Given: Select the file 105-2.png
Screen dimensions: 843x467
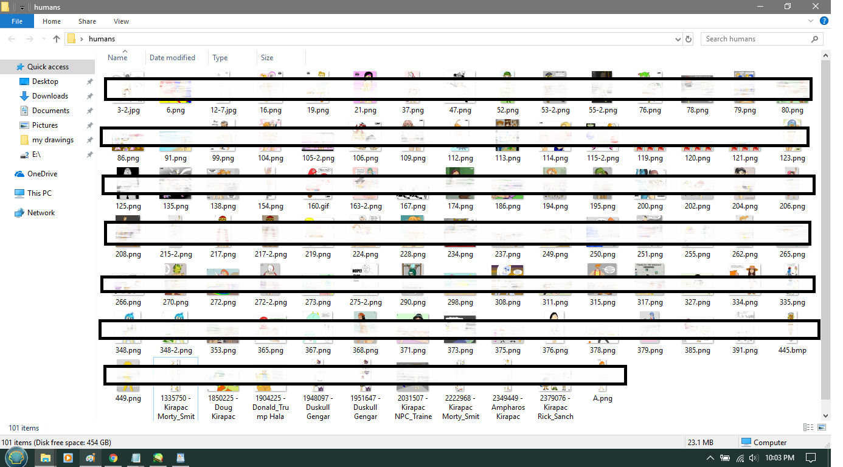Looking at the screenshot, I should click(318, 141).
